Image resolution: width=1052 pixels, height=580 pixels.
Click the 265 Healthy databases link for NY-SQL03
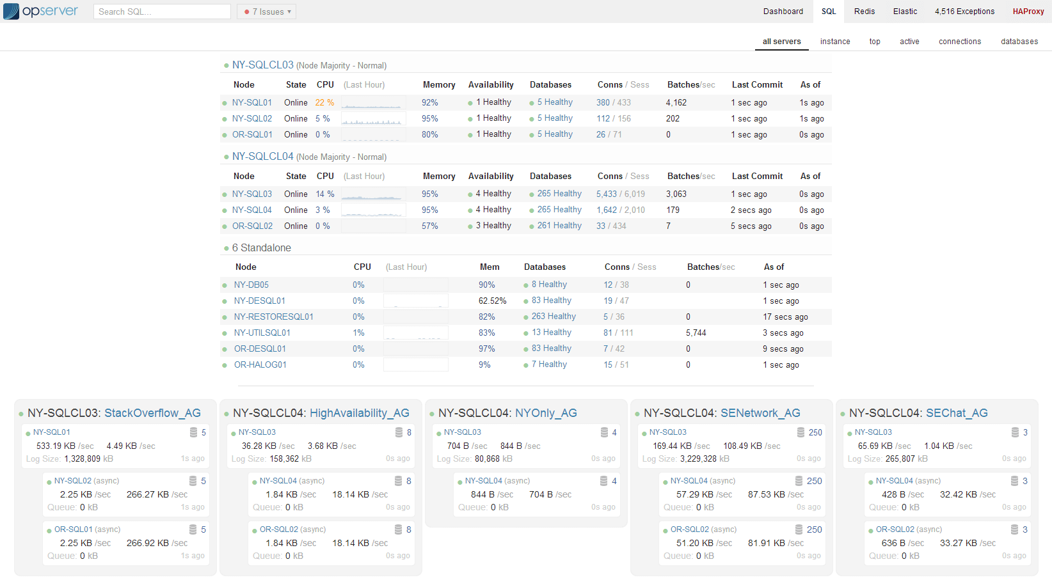[x=559, y=194]
